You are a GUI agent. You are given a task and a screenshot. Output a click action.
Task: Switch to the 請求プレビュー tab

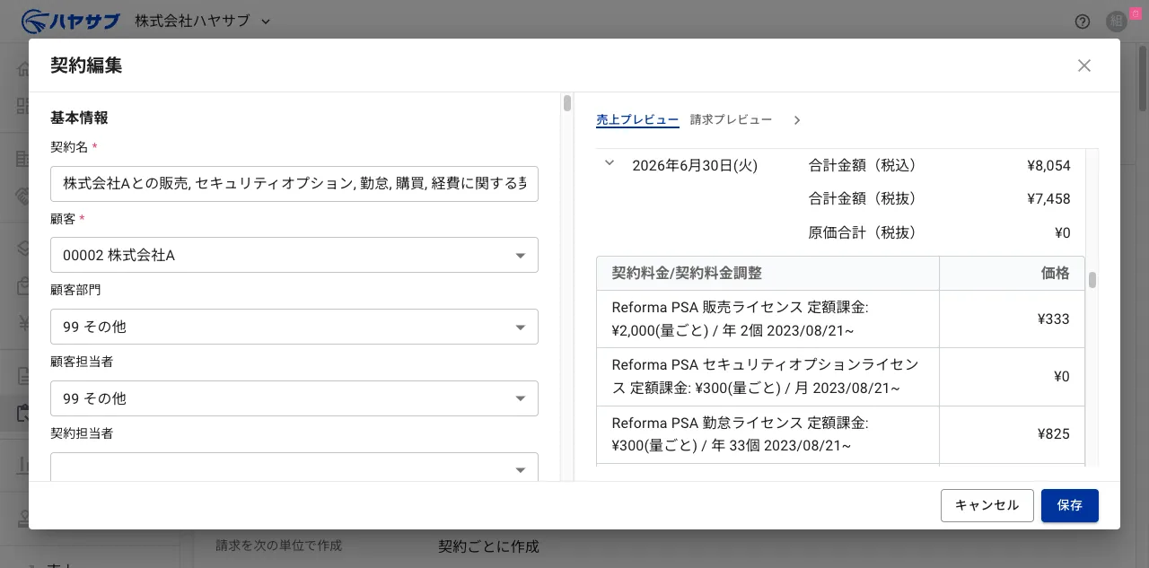pos(731,119)
